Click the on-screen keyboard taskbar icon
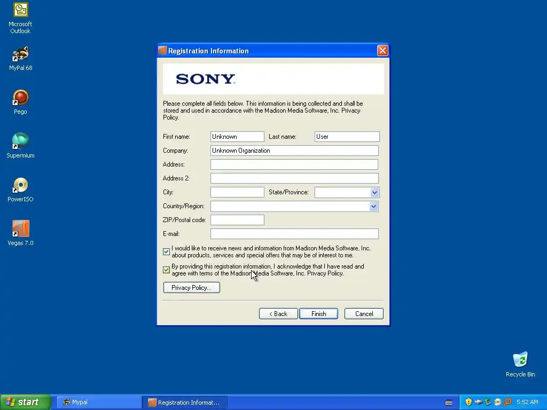 [x=449, y=403]
